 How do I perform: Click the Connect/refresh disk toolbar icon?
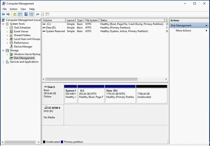coord(37,14)
